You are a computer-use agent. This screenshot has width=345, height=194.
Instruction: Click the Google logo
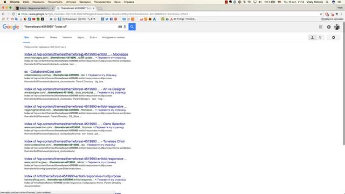11,27
